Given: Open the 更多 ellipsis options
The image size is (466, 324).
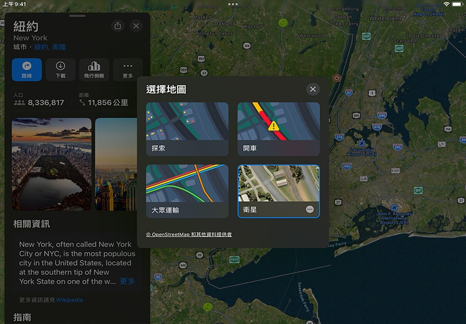Looking at the screenshot, I should pos(128,70).
